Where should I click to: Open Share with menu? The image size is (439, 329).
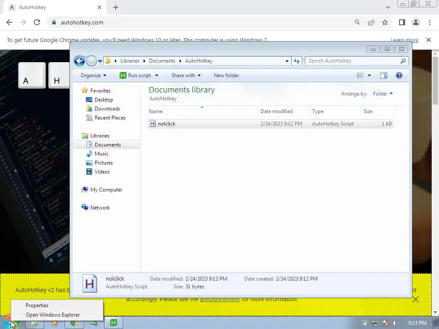point(186,75)
